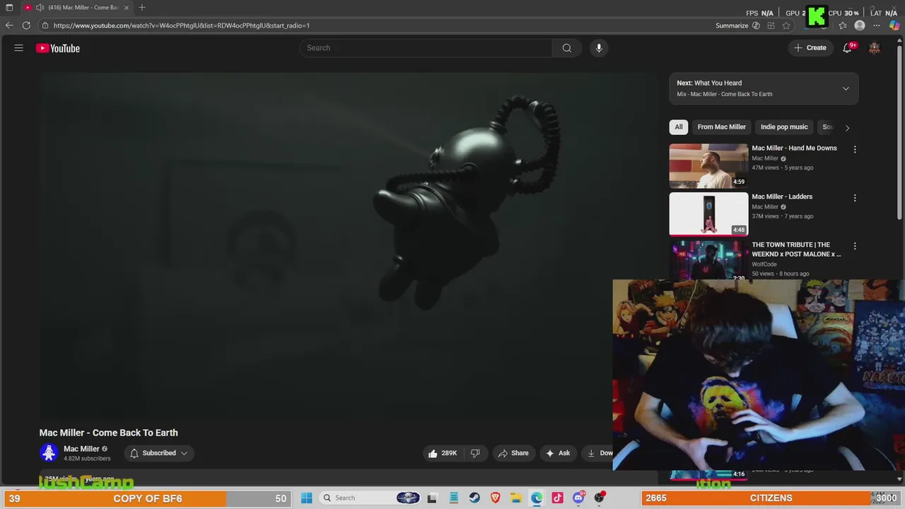905x509 pixels.
Task: Expand the Next: What You Heard mix panel
Action: (846, 88)
